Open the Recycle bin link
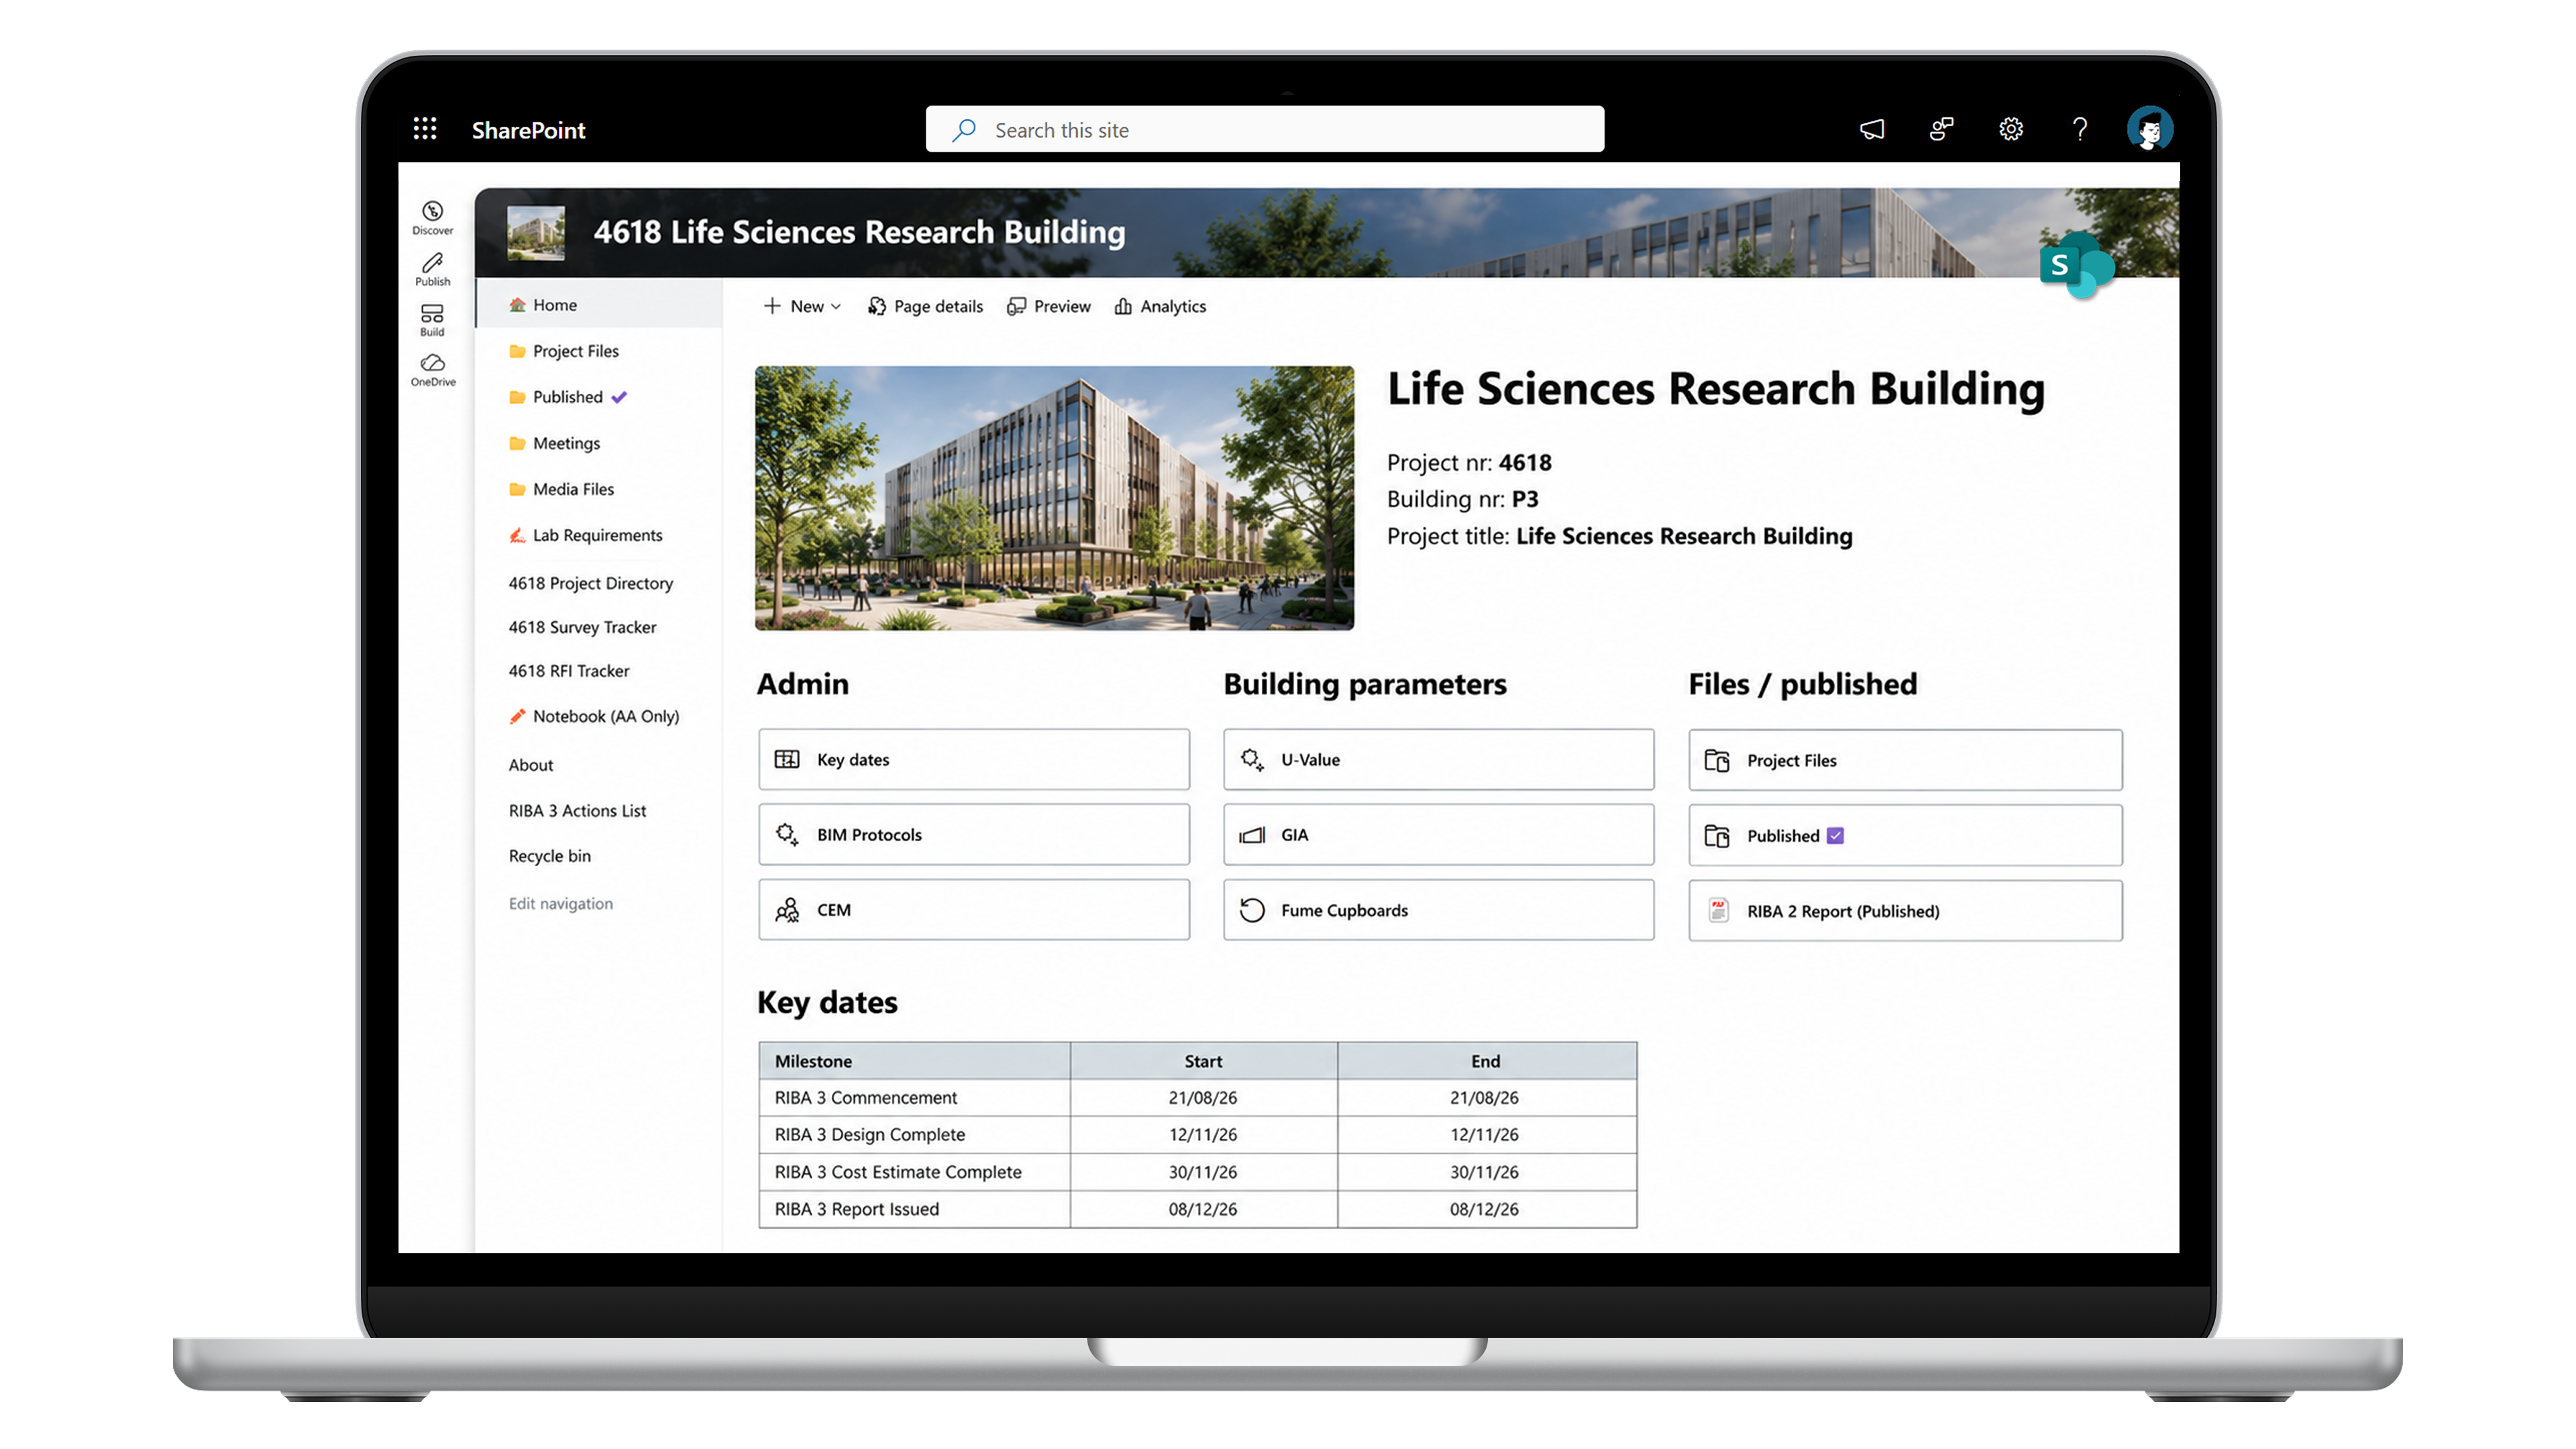Image resolution: width=2576 pixels, height=1449 pixels. [549, 856]
